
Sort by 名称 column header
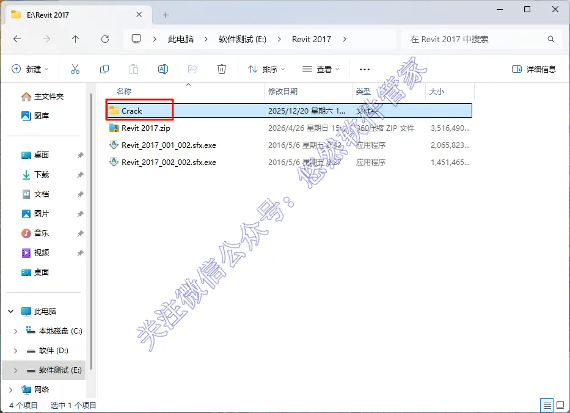click(124, 91)
